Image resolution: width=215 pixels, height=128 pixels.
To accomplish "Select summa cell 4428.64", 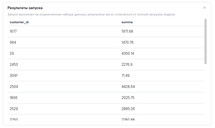I will point(128,87).
